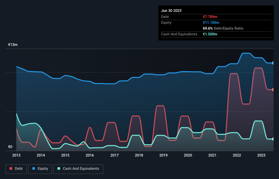The width and height of the screenshot is (279, 179).
Task: Click the teal Cash endpoint marker
Action: pyautogui.click(x=273, y=139)
